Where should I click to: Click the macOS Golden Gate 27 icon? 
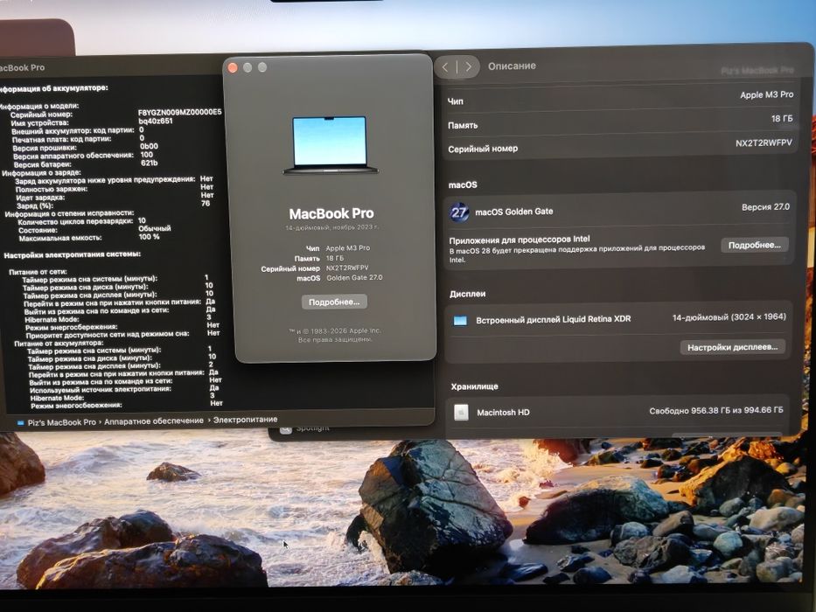point(459,212)
